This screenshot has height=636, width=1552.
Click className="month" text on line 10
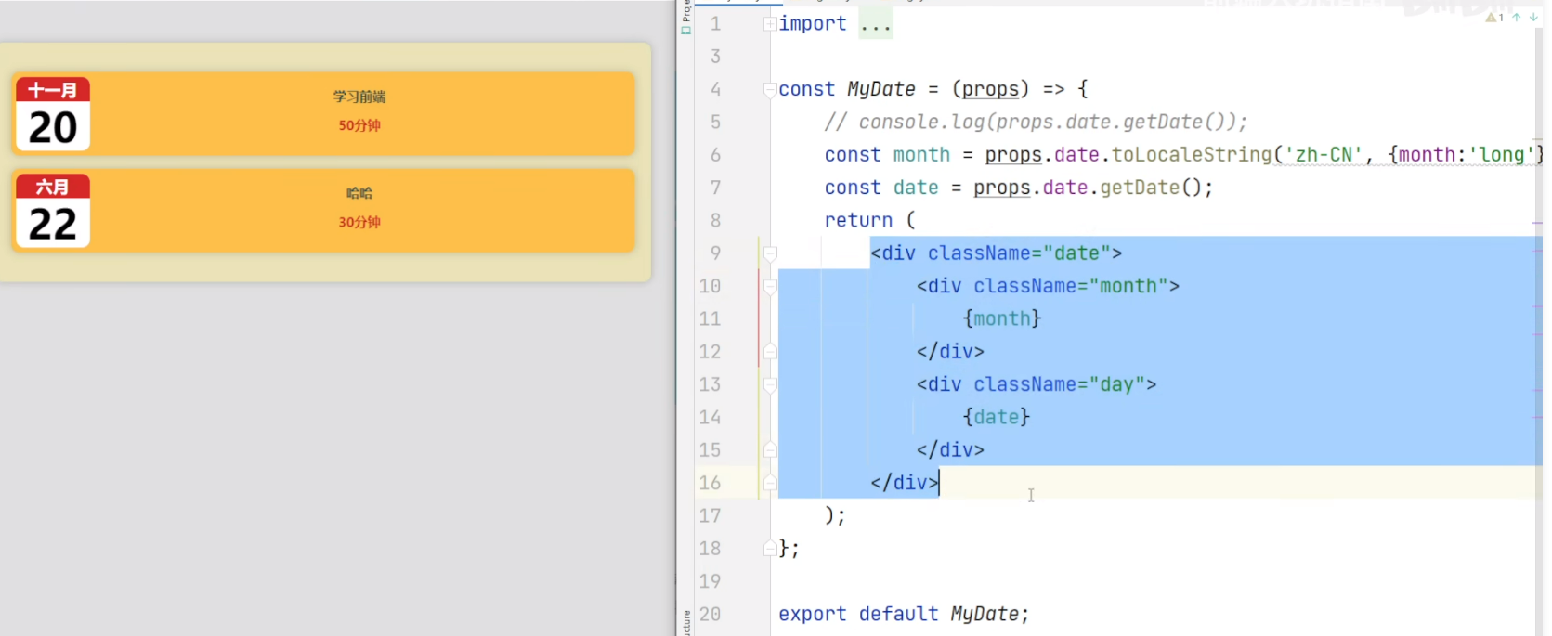1071,286
